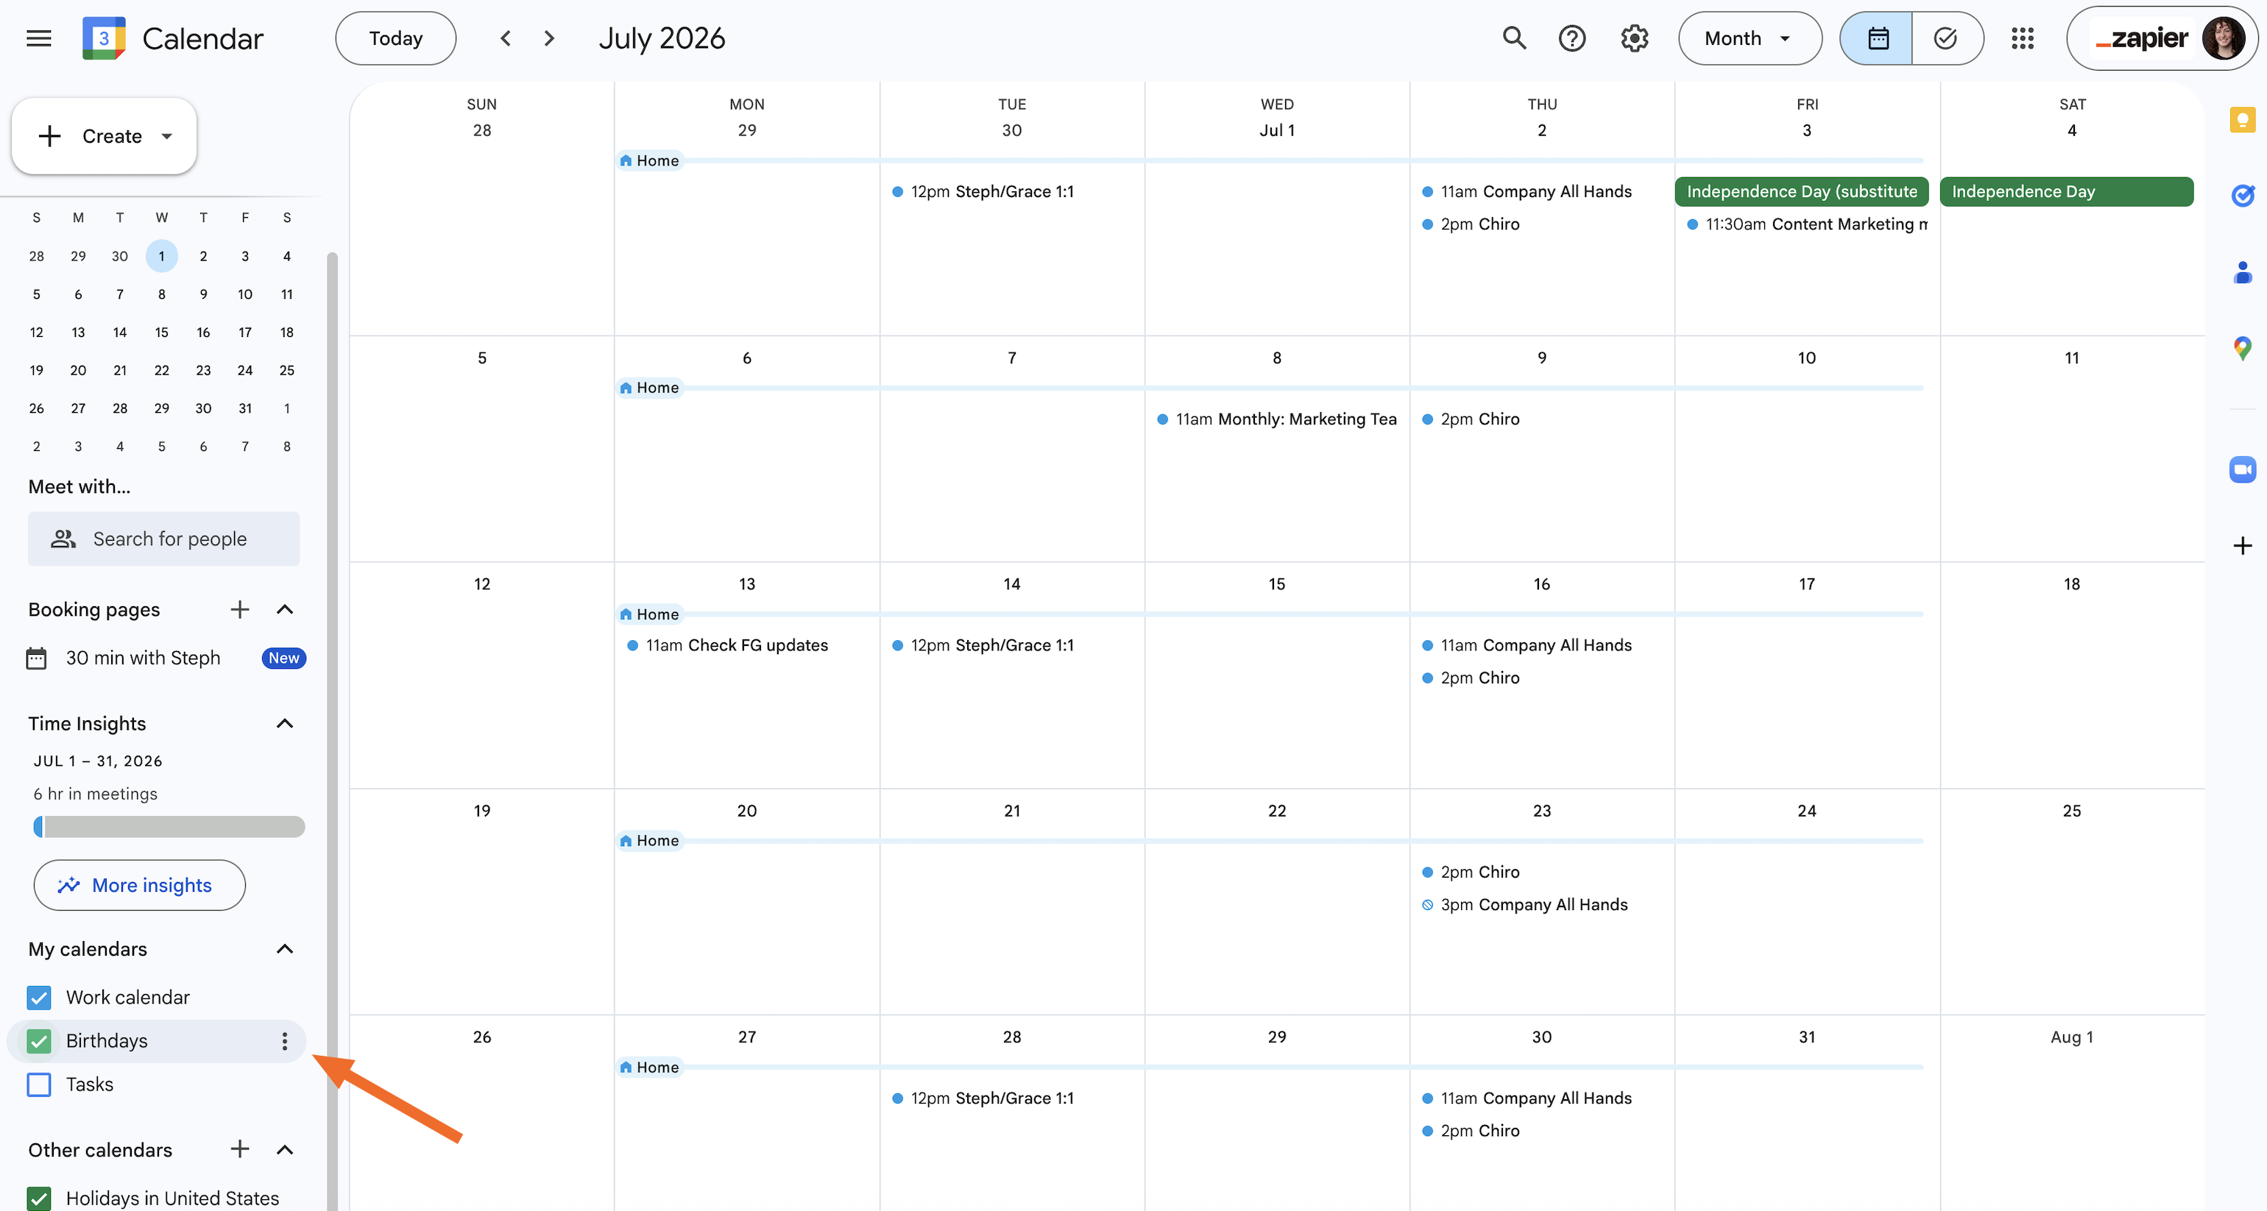
Task: Open More insights
Action: [138, 885]
